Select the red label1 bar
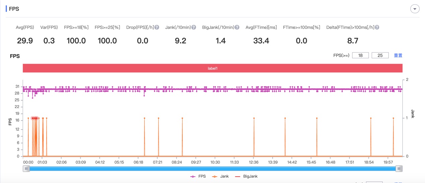 [213, 68]
